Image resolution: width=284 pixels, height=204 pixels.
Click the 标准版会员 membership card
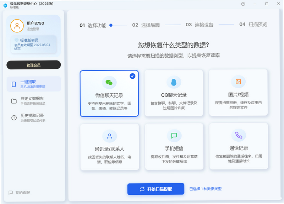[33, 44]
